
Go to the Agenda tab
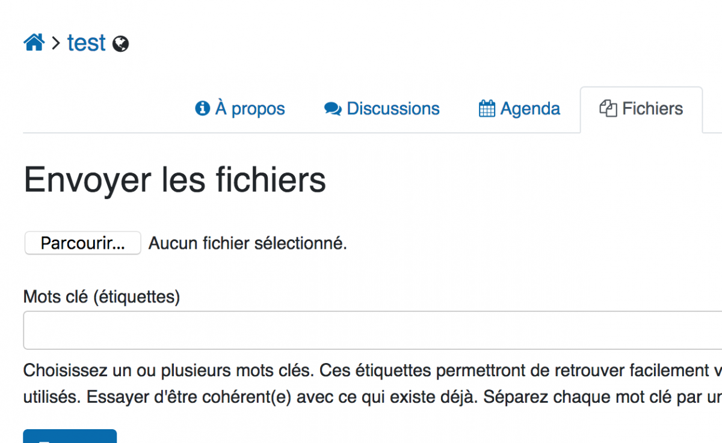point(530,109)
